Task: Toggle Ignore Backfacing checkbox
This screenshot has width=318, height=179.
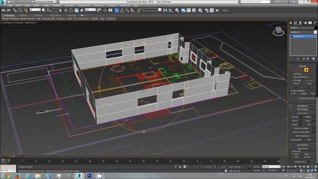Action: point(292,77)
